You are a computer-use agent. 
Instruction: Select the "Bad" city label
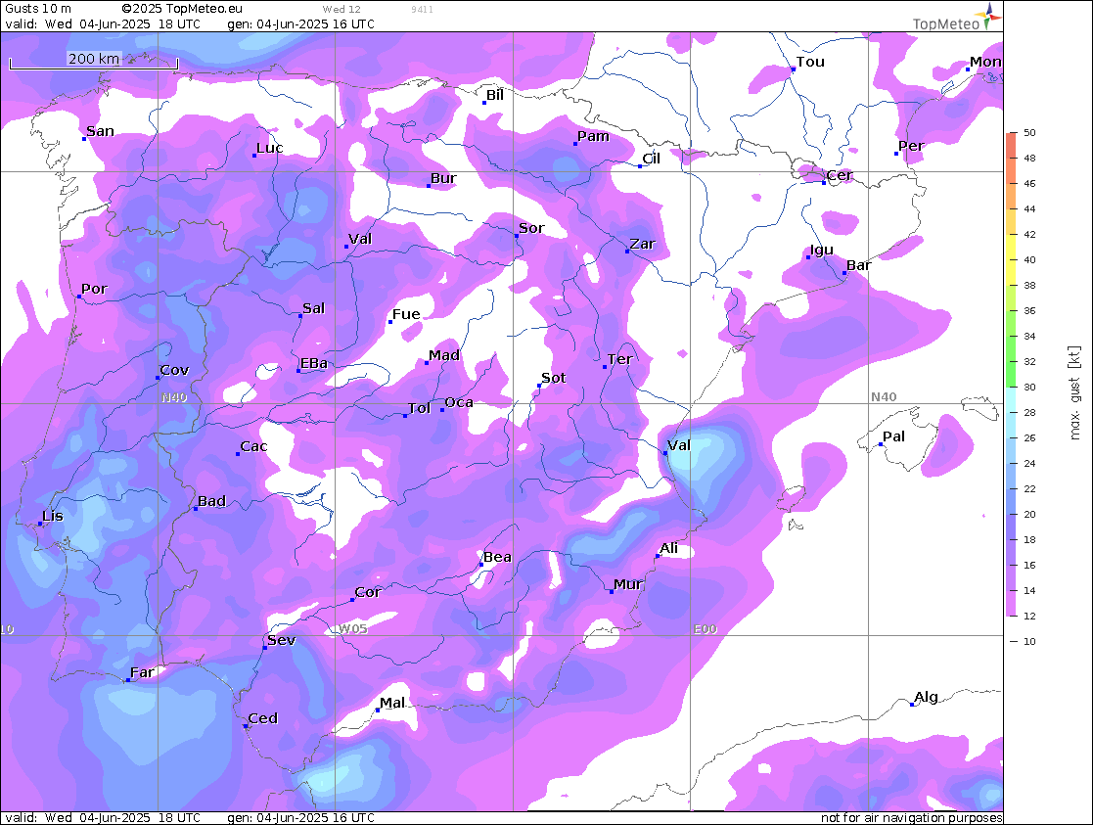[x=212, y=501]
